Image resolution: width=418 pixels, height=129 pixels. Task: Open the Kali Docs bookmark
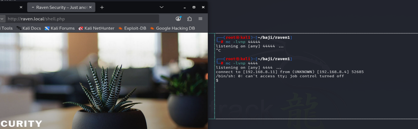29,28
